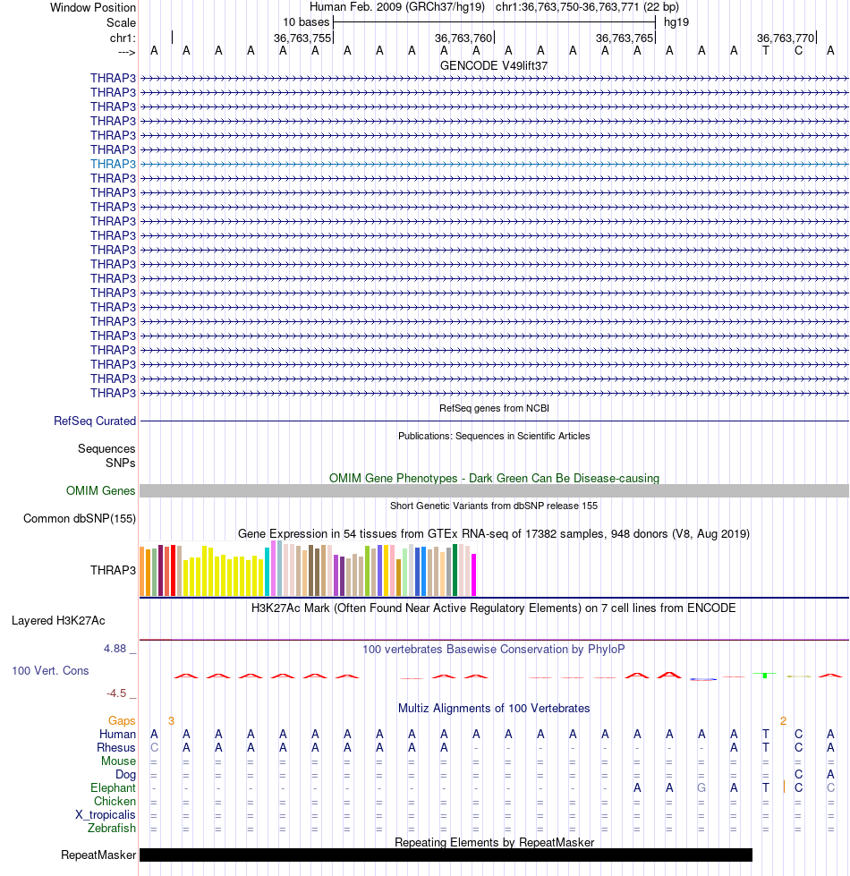Click the 36,763,765 coordinate label
The image size is (850, 876).
pos(625,38)
